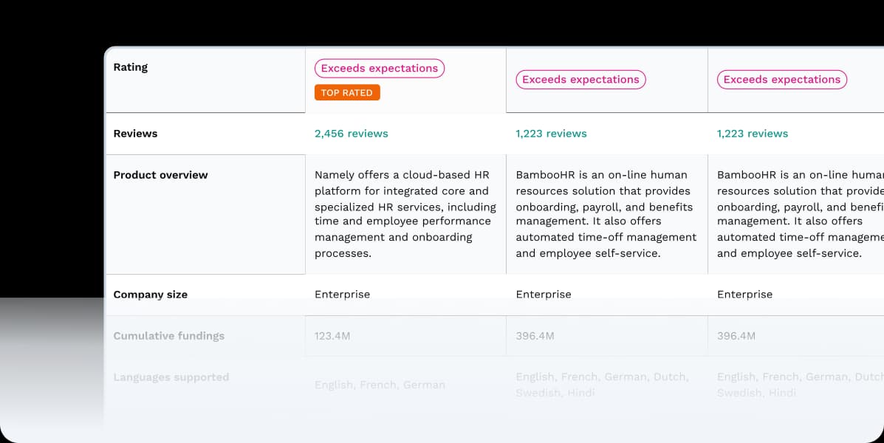Select Namely's cloud-based HR platform description
Image resolution: width=884 pixels, height=443 pixels.
405,213
